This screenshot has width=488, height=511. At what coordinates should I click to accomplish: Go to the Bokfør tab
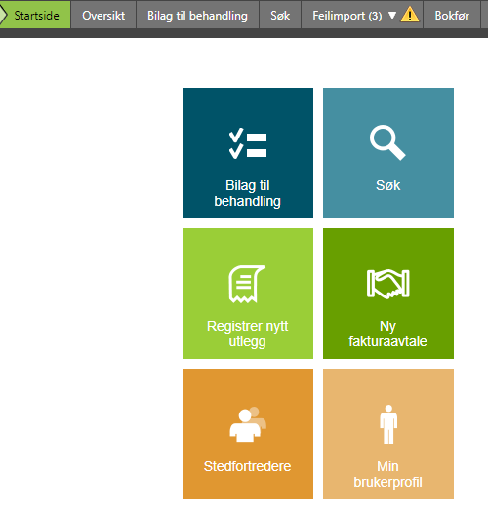[452, 15]
